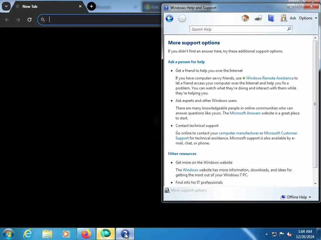This screenshot has width=321, height=240.
Task: Open the Windows Remote Assistance link
Action: [x=269, y=78]
